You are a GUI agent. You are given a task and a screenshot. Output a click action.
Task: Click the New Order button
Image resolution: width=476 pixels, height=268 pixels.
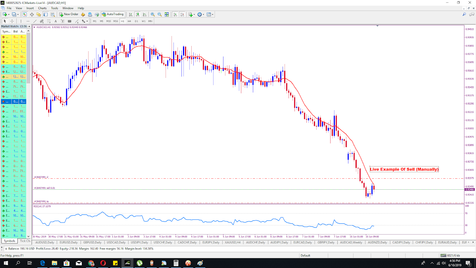coord(69,14)
